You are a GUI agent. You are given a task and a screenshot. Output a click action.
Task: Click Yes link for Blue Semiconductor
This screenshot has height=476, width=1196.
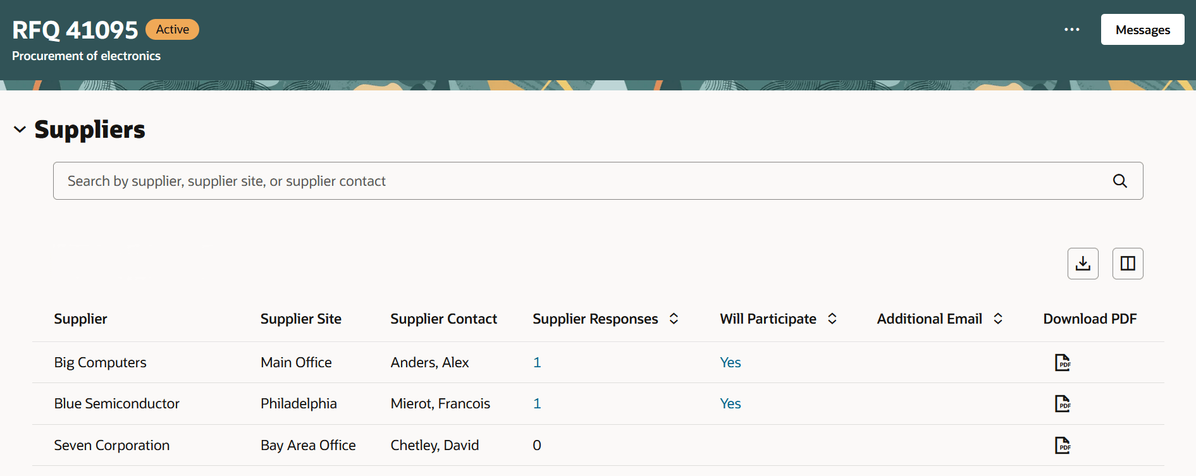730,403
